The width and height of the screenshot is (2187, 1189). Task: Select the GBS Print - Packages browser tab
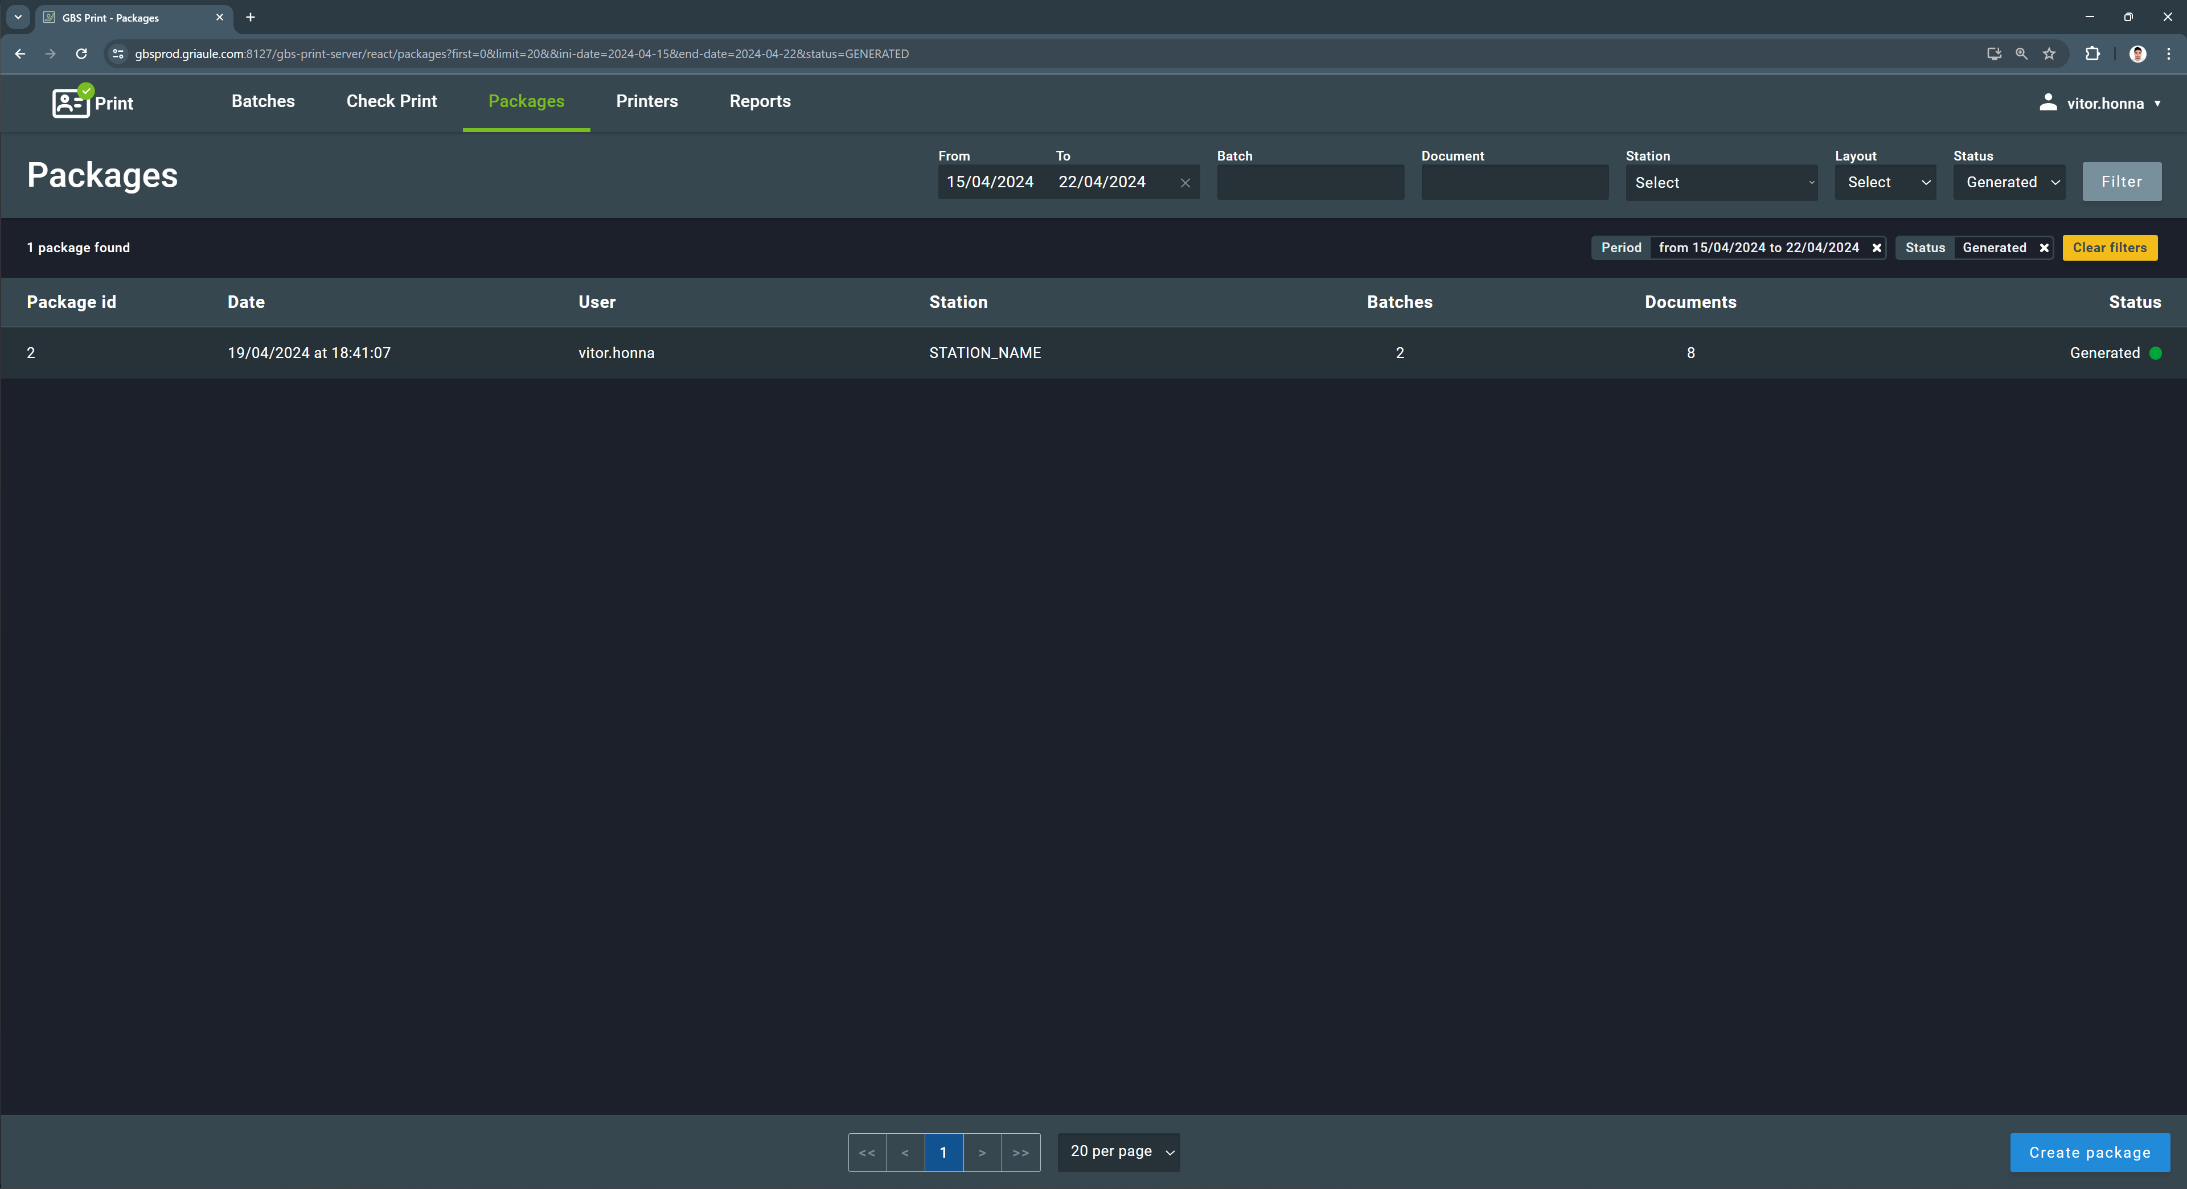(134, 18)
